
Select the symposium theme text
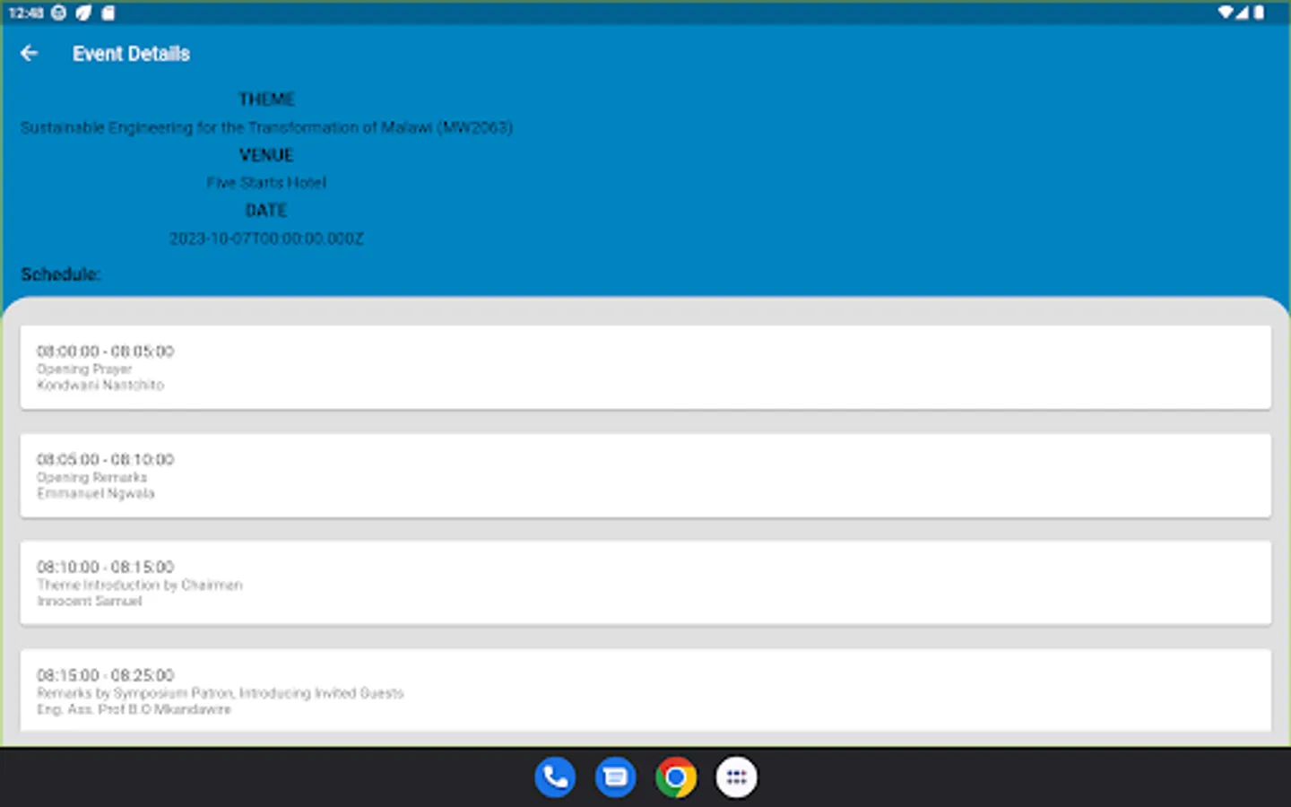(266, 127)
